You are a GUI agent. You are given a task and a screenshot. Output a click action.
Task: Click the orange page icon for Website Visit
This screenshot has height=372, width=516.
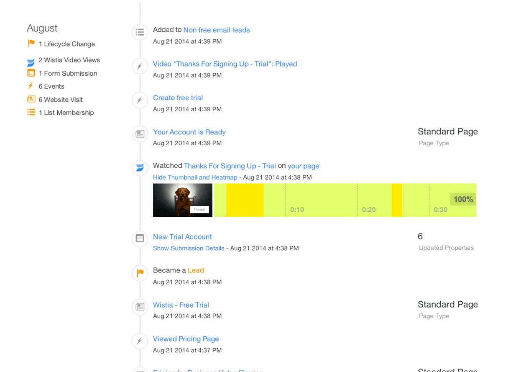pos(31,99)
